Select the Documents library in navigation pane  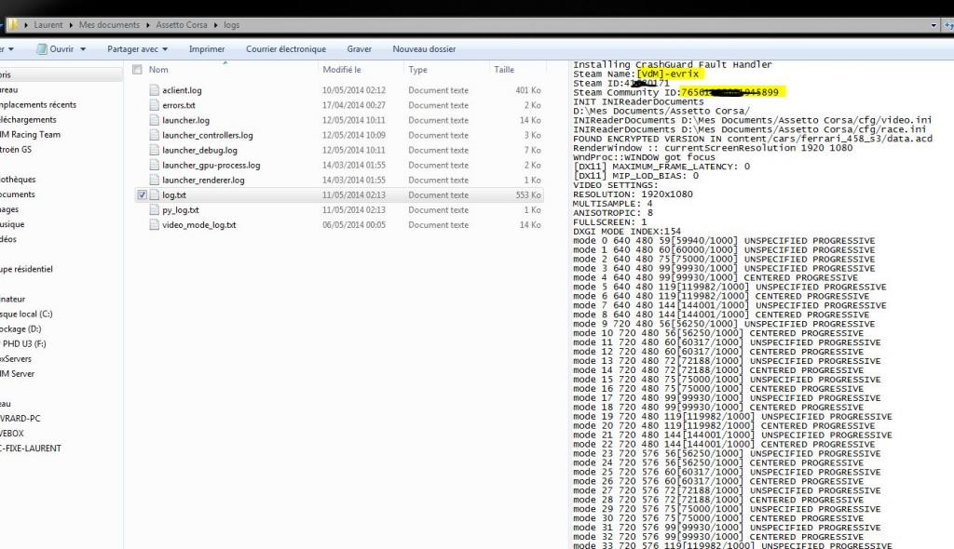click(18, 194)
